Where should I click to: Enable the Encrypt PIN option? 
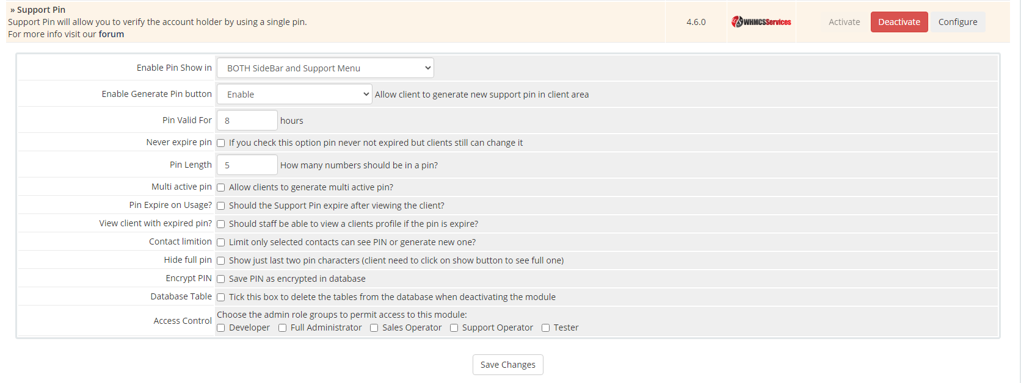tap(221, 279)
